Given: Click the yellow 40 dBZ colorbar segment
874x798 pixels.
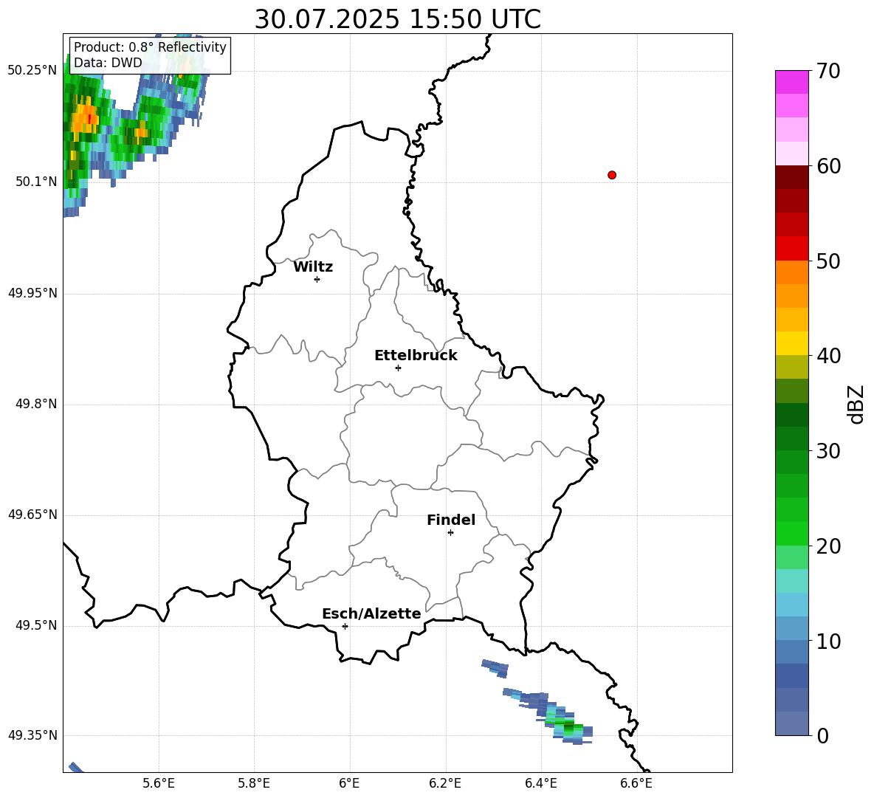Looking at the screenshot, I should (x=791, y=343).
